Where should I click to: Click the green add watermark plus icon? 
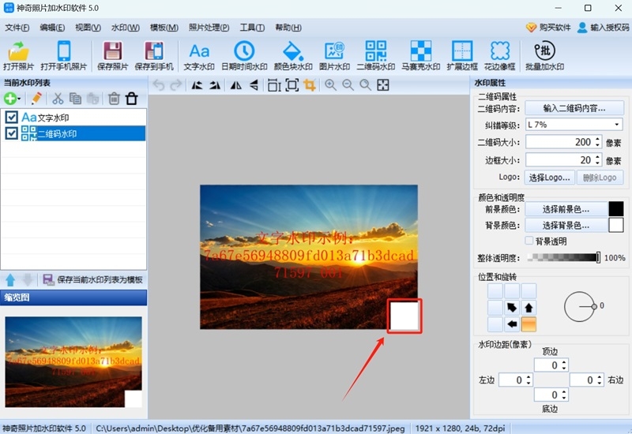[x=9, y=98]
